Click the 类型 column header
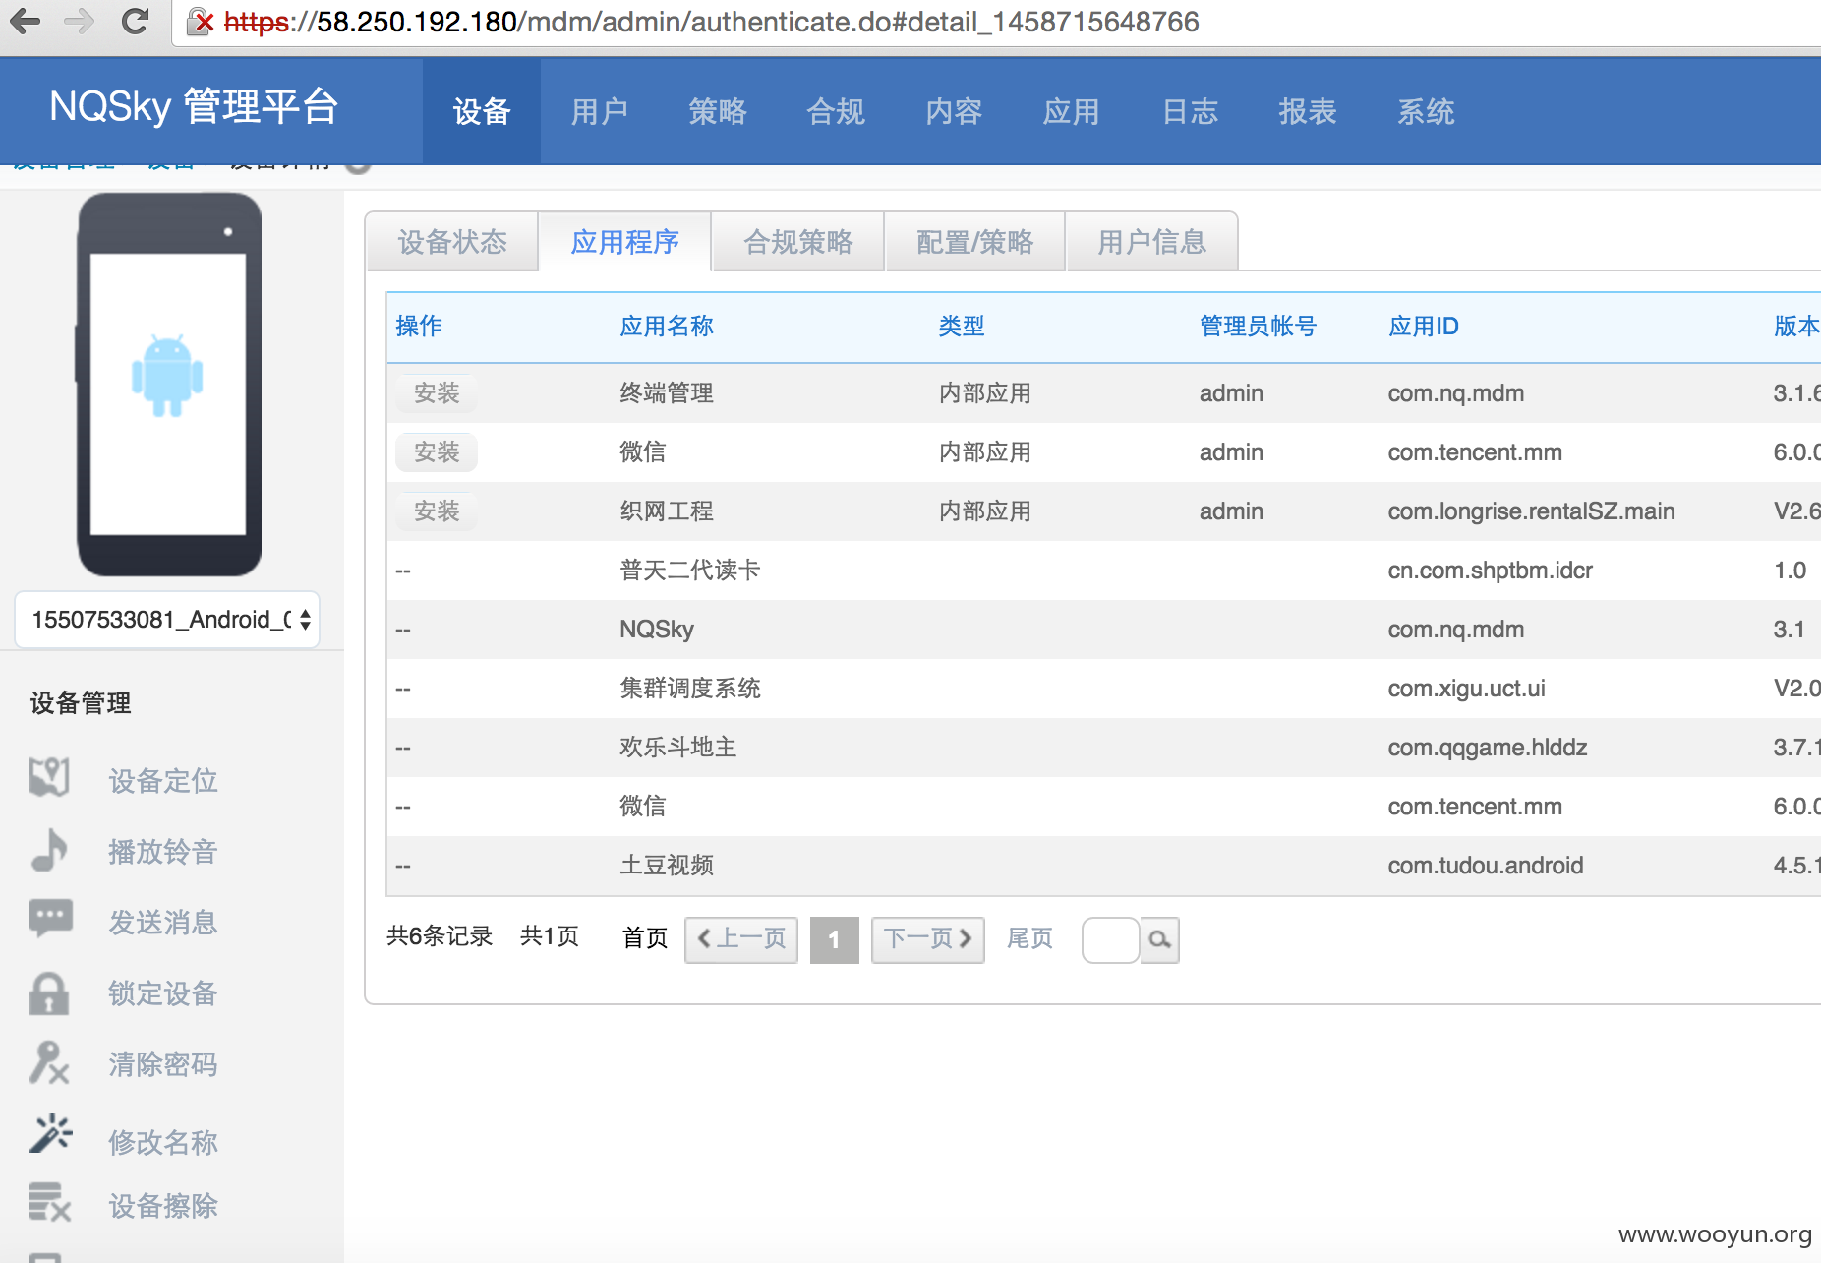 (x=962, y=327)
